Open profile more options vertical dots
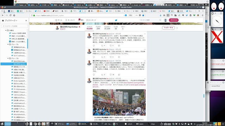Image resolution: width=225 pixels, height=126 pixels. (177, 28)
